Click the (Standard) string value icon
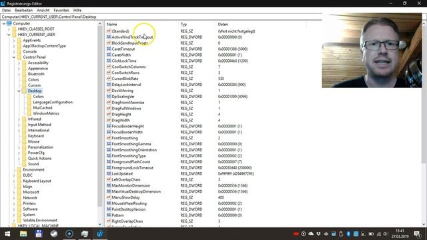This screenshot has height=240, width=427. (x=109, y=31)
